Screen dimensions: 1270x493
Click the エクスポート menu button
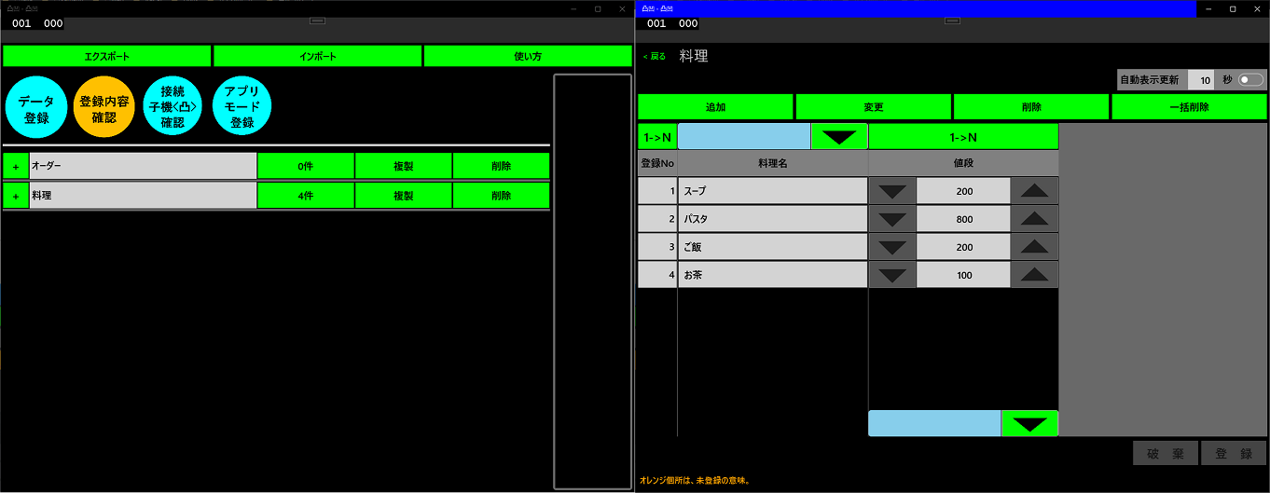click(107, 57)
